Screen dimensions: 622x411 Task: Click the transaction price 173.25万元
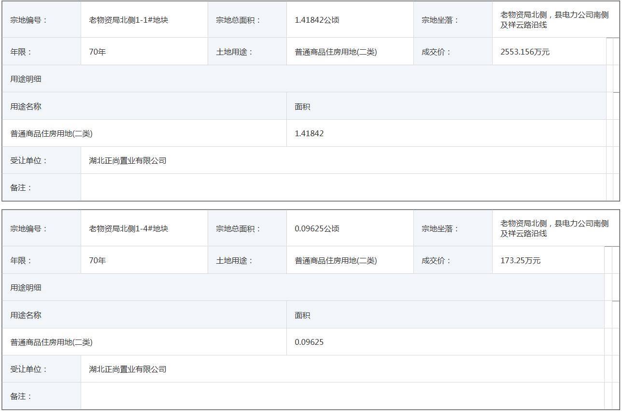click(x=521, y=261)
